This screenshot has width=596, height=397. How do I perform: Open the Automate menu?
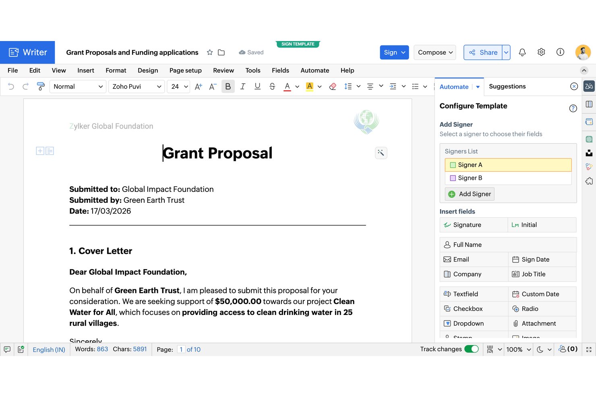[315, 70]
